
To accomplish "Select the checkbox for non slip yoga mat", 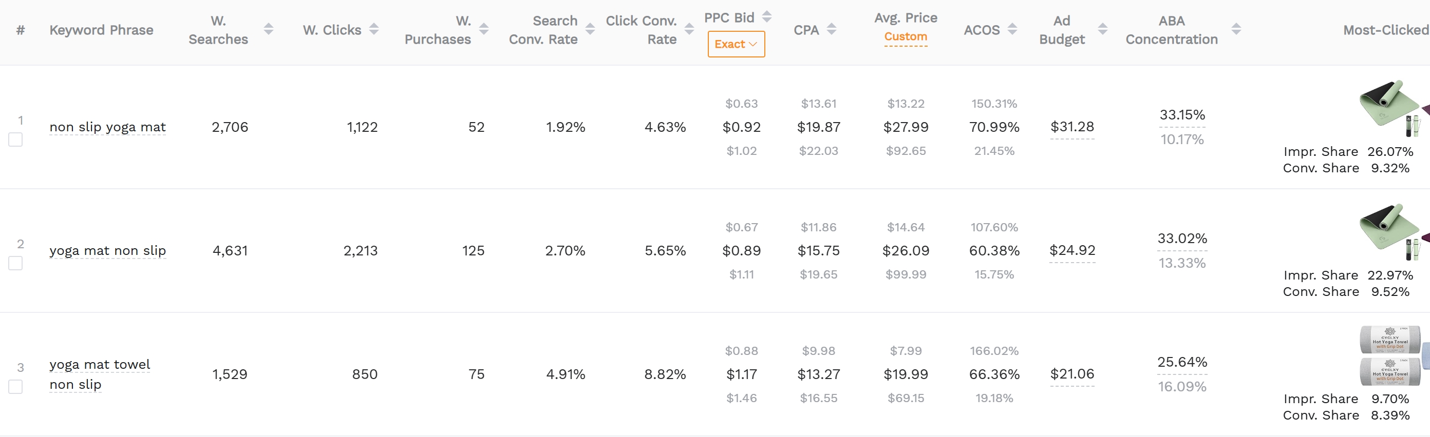I will point(15,140).
